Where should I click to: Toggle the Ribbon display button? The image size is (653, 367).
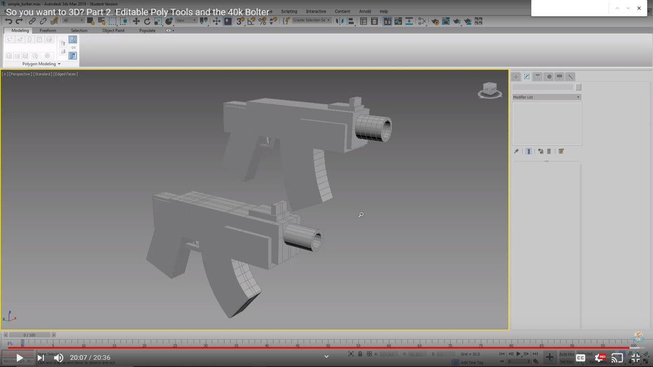point(388,21)
